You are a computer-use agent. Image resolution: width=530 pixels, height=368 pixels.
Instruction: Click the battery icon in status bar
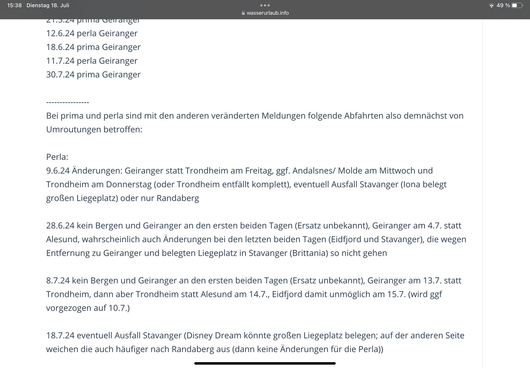(x=517, y=6)
